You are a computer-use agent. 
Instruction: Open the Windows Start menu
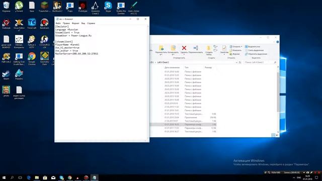pos(4,177)
